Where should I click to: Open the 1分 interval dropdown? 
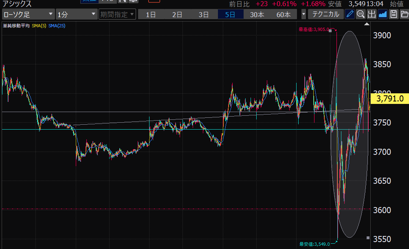click(76, 14)
